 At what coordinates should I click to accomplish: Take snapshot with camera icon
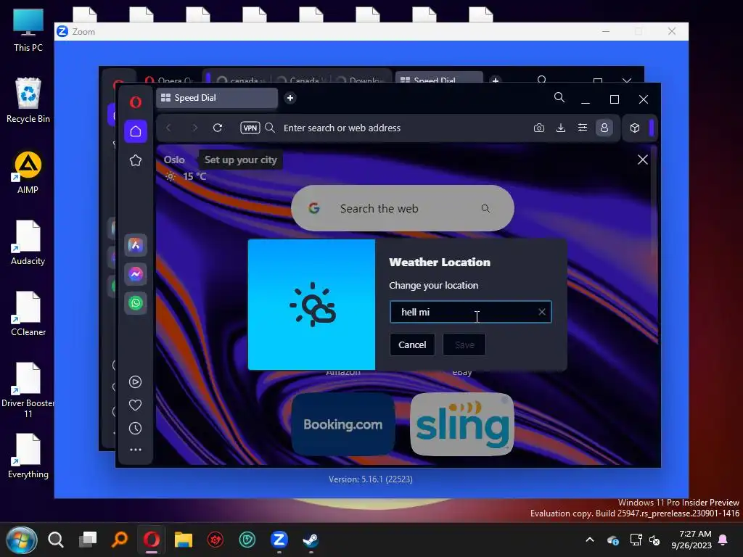point(539,128)
